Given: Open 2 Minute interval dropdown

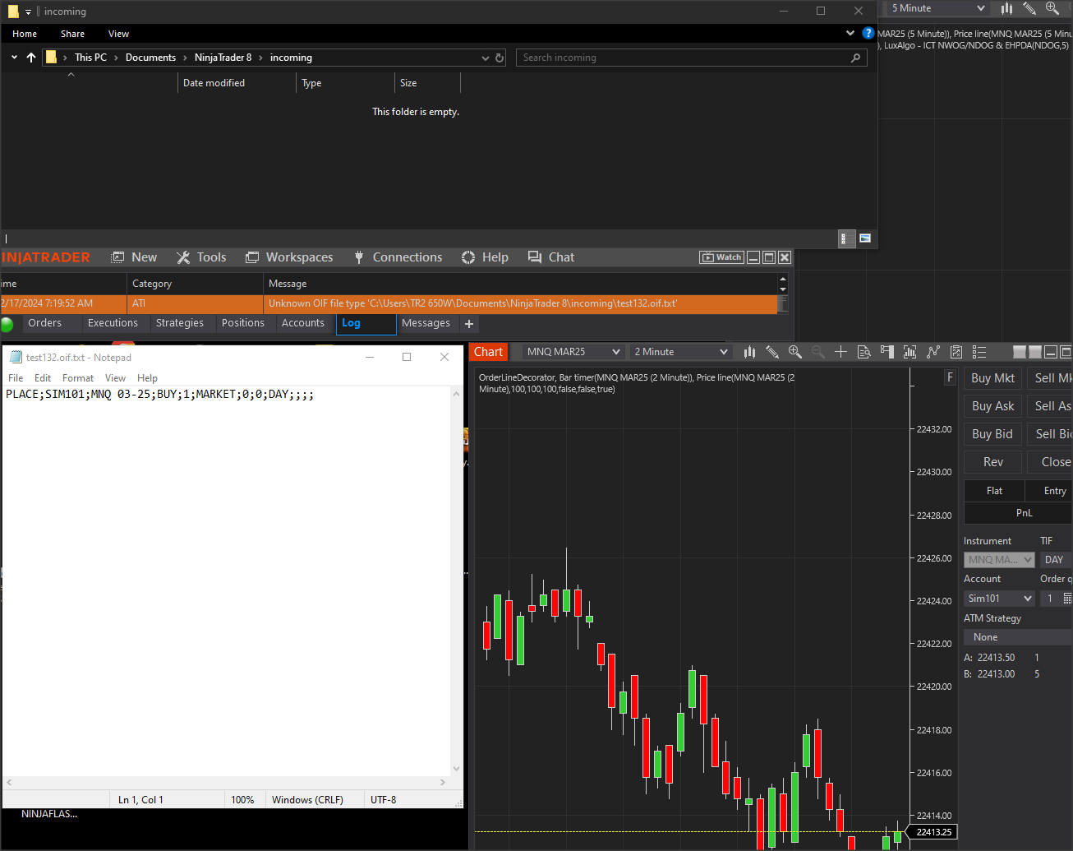Looking at the screenshot, I should 680,352.
